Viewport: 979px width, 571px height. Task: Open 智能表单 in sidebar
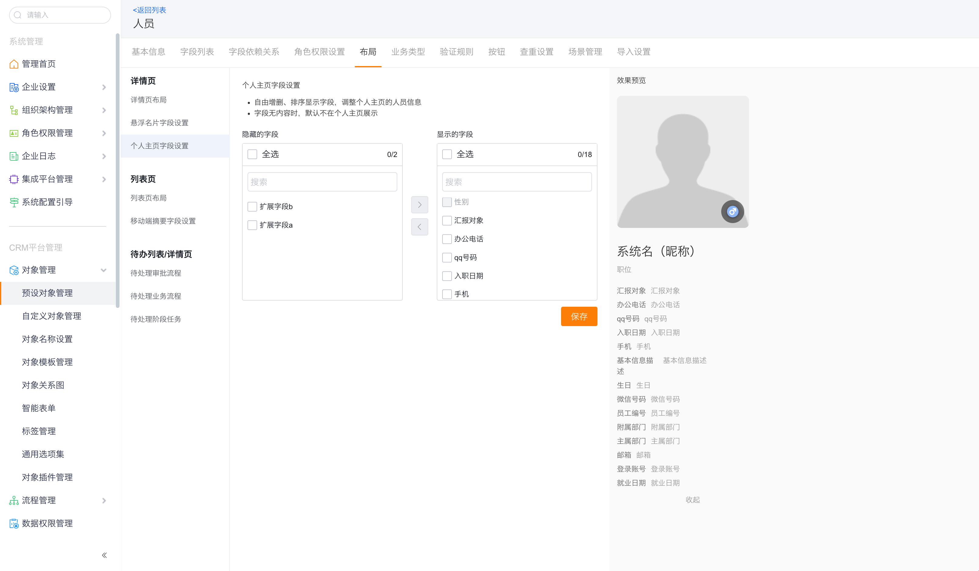coord(39,408)
